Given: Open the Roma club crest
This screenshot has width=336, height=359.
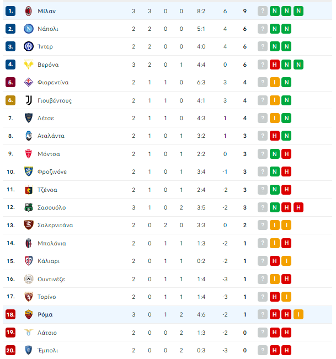Looking at the screenshot, I should click(x=28, y=314).
